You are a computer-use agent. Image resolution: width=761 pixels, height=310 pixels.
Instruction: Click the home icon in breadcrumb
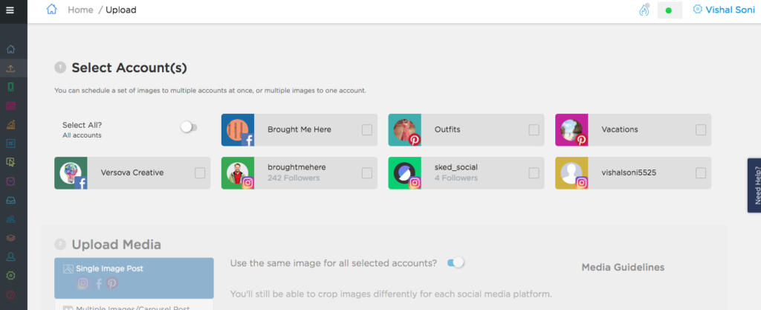(51, 10)
